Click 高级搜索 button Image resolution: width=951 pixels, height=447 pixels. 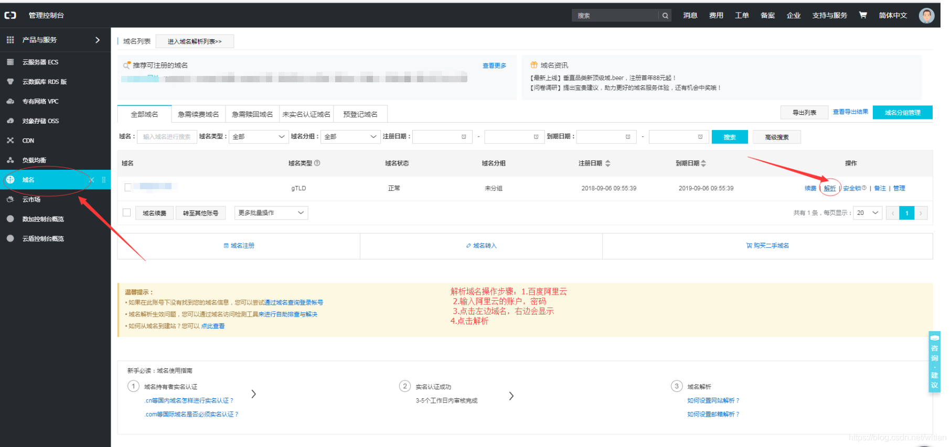pos(777,137)
